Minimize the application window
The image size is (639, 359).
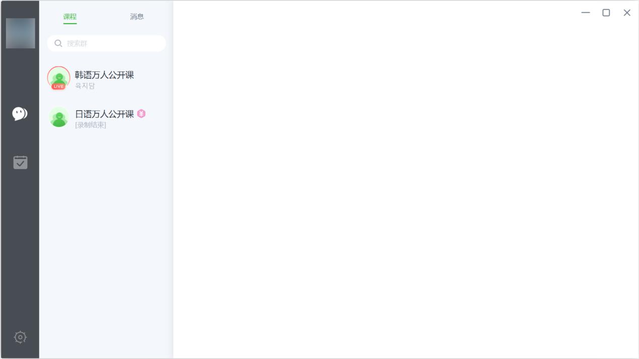click(x=586, y=13)
